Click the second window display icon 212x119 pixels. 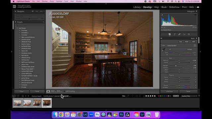pyautogui.click(x=18, y=96)
